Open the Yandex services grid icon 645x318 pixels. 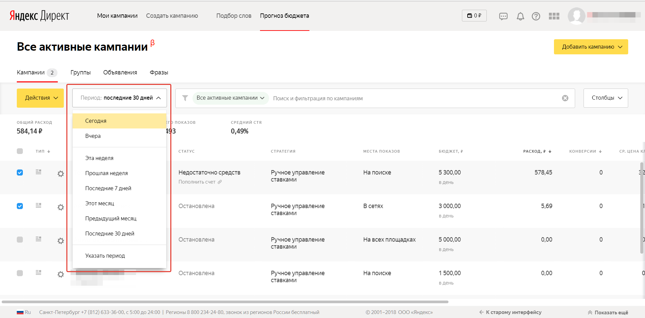pyautogui.click(x=554, y=16)
